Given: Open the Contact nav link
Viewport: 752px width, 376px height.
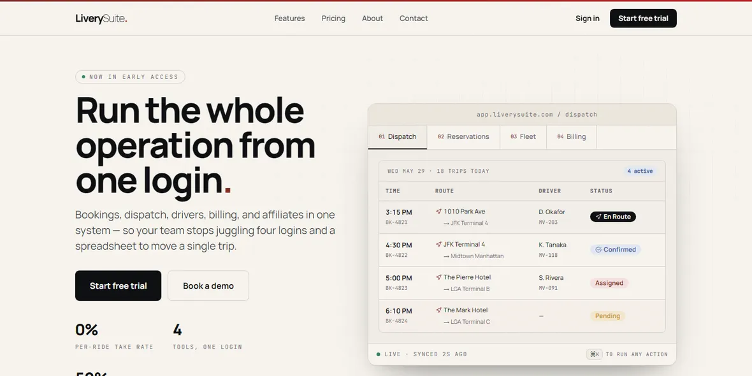Looking at the screenshot, I should click(x=414, y=18).
